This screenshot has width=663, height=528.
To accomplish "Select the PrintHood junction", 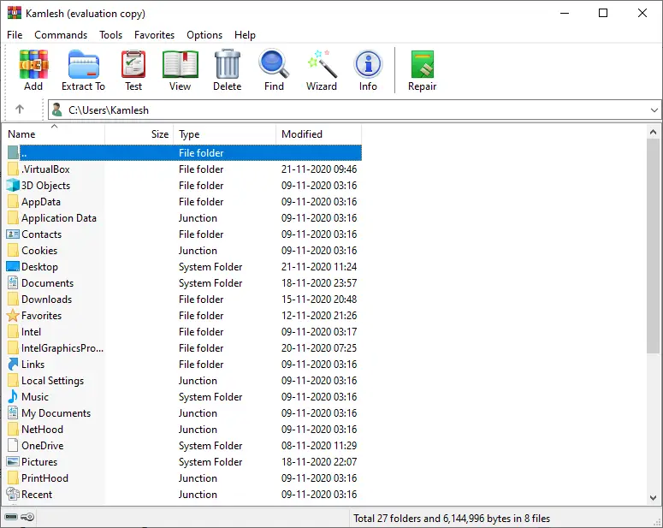I will pyautogui.click(x=184, y=478).
